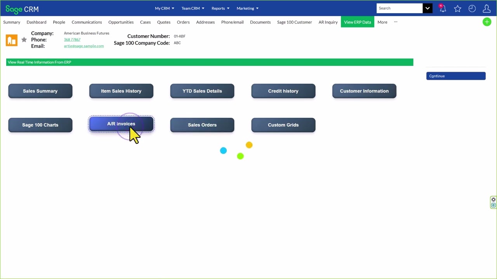Click the artie@sage.sample.com email link
Screen dimensions: 497x279
coord(84,46)
